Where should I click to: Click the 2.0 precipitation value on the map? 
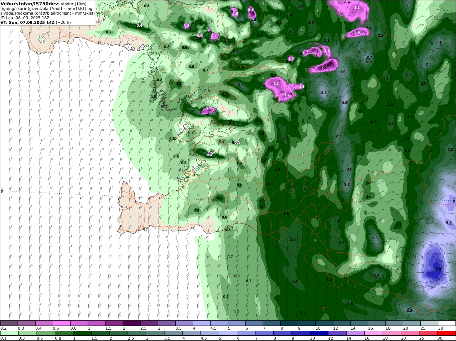(423, 83)
